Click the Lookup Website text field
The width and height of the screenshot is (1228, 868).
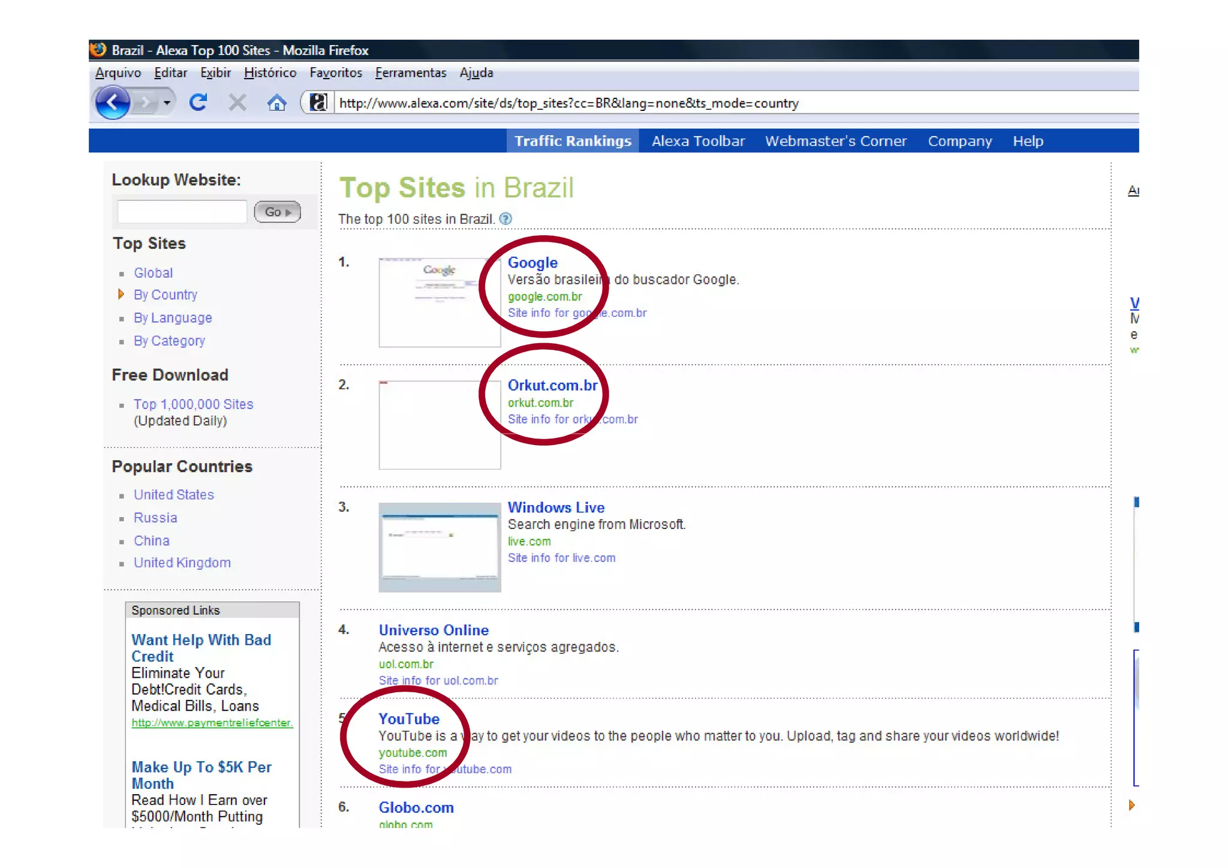click(182, 212)
